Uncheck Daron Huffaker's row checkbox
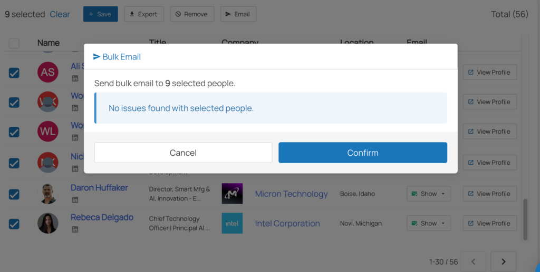This screenshot has width=540, height=272. coord(14,194)
